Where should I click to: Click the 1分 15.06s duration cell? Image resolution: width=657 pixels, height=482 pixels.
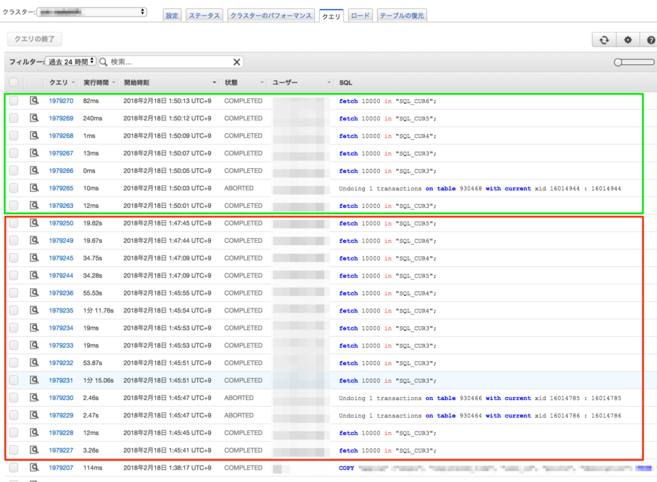[x=98, y=380]
